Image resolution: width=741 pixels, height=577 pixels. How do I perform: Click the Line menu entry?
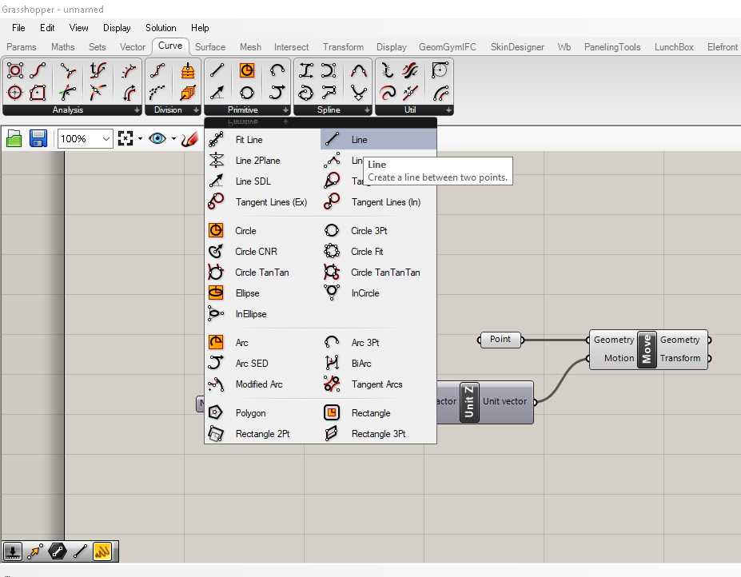click(359, 140)
